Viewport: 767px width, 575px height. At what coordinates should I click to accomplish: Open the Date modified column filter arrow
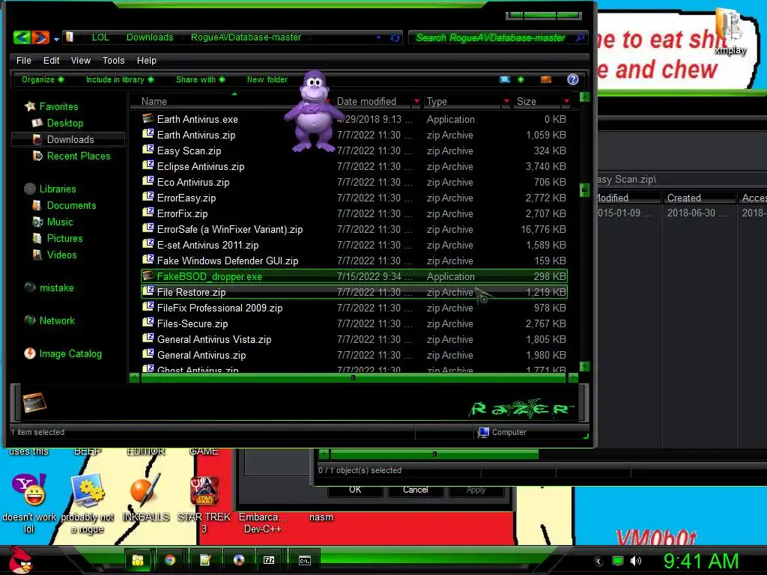tap(416, 101)
